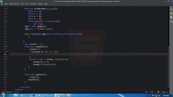
Task: Click the Live Preview lightning-bolt icon
Action: 171,10
